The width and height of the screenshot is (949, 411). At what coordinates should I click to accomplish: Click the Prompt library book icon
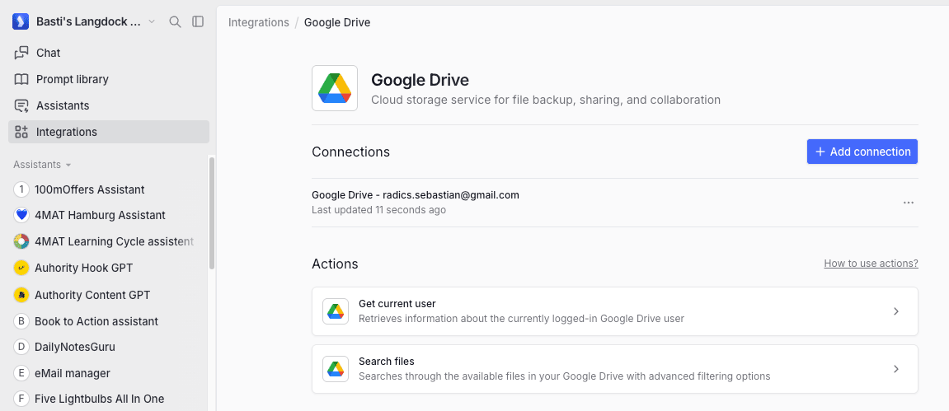click(21, 79)
